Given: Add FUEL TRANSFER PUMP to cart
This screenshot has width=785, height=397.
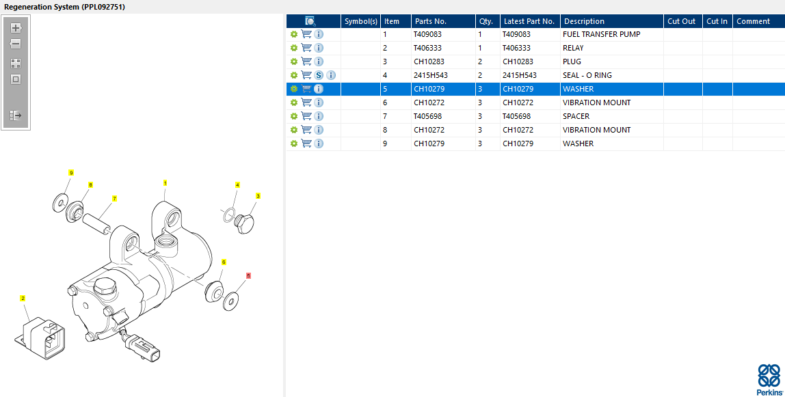Looking at the screenshot, I should click(x=306, y=34).
